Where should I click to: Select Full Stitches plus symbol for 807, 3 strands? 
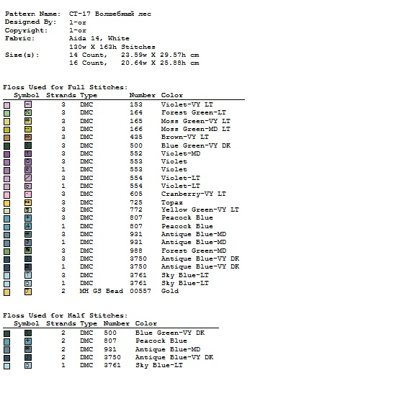28,218
